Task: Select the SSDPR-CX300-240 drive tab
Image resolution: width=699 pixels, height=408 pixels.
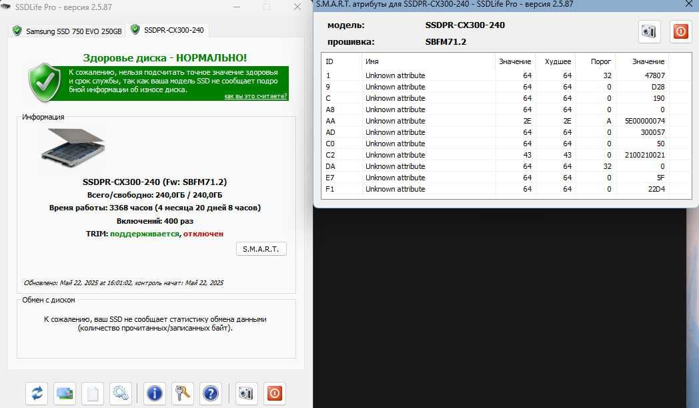Action: [x=167, y=30]
